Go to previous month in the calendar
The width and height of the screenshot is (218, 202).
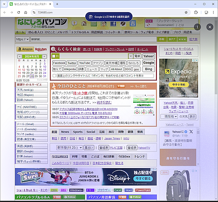click(20, 56)
